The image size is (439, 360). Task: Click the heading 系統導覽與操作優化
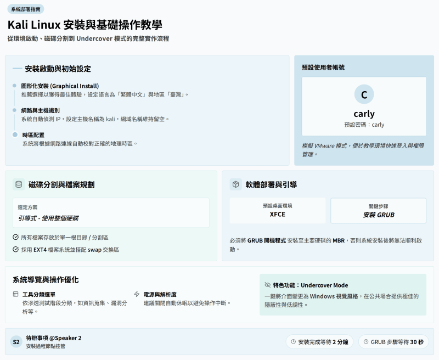click(46, 280)
